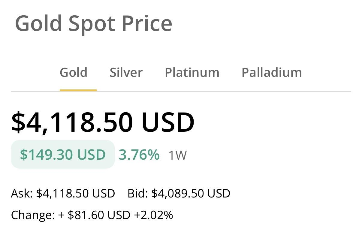The image size is (362, 235).
Task: Click the active Gold tab
Action: (x=74, y=73)
